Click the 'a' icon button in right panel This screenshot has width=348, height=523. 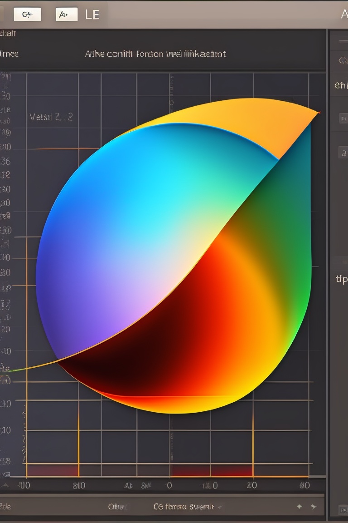pyautogui.click(x=343, y=153)
